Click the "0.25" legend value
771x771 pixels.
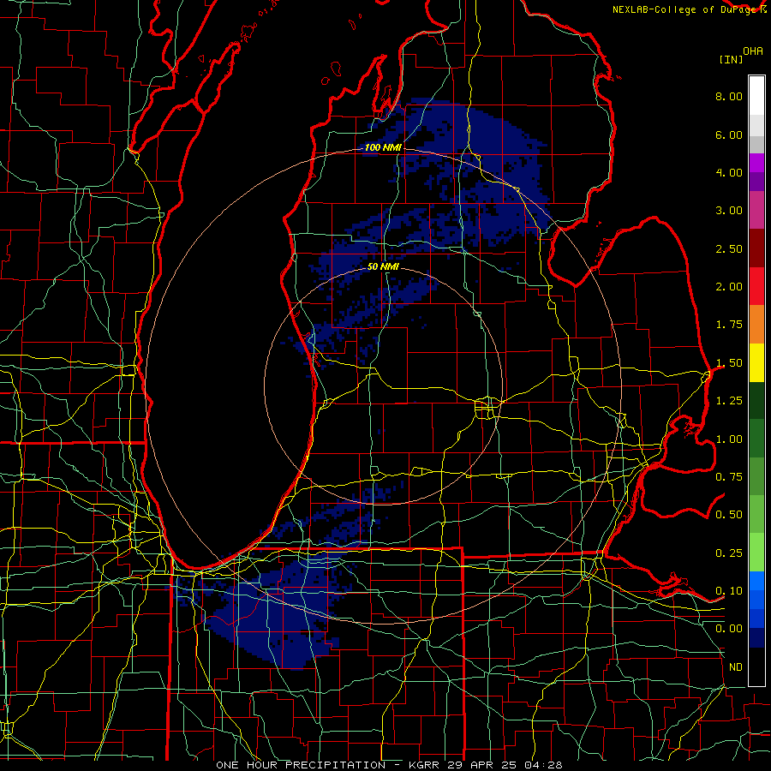[729, 553]
